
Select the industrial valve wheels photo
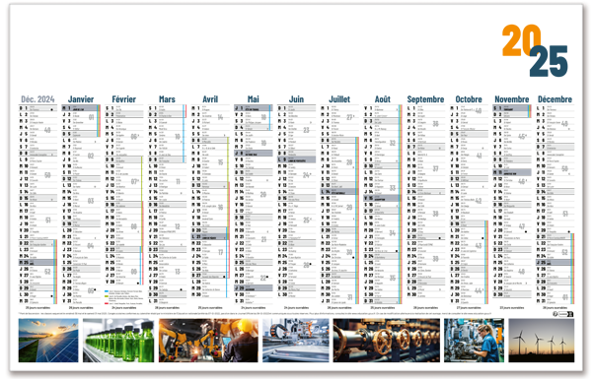[x=387, y=341]
